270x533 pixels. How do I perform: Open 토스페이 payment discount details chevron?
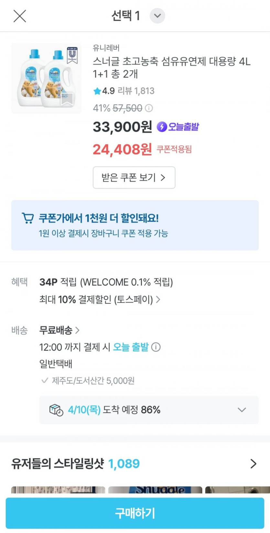pos(158,300)
